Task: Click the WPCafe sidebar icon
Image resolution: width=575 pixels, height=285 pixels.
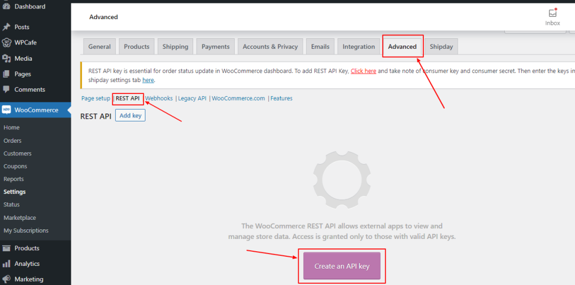Action: pos(6,43)
